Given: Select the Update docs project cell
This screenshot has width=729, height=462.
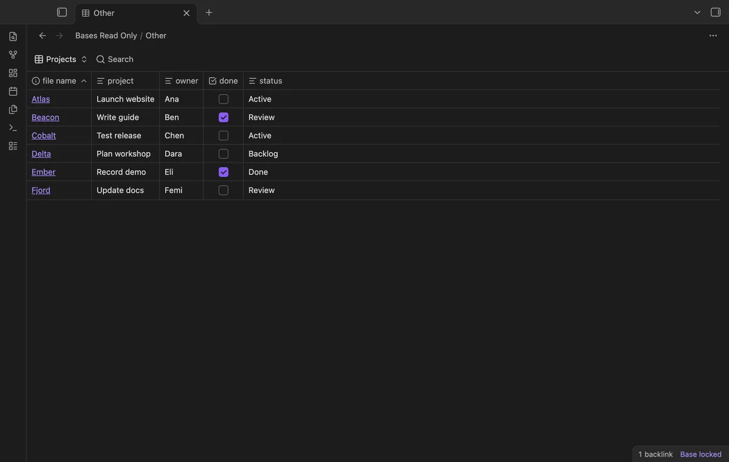Looking at the screenshot, I should (126, 190).
